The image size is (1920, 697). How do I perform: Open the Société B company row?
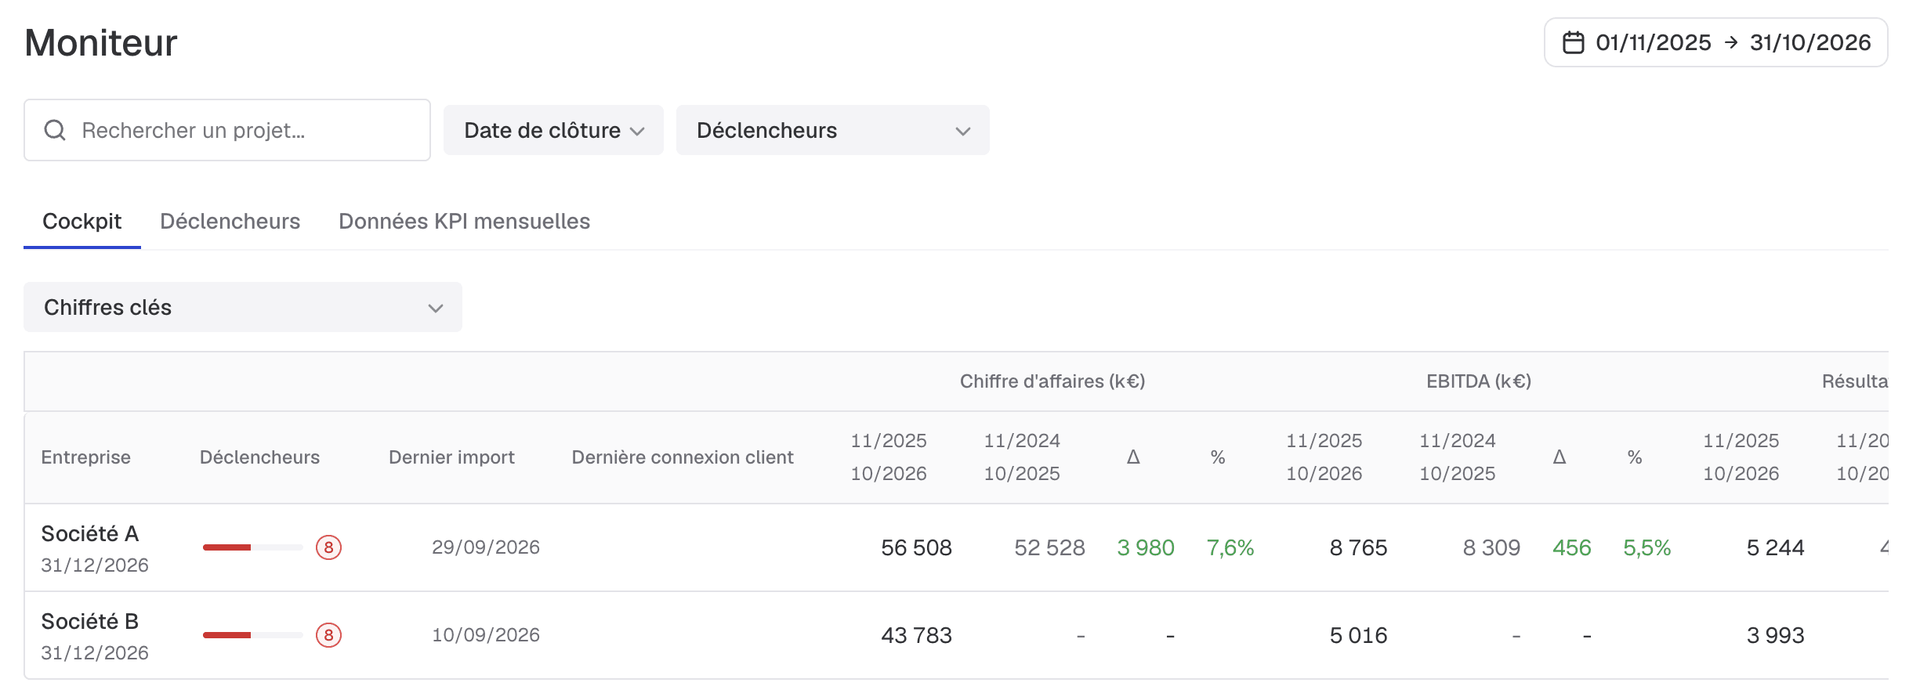(x=956, y=635)
